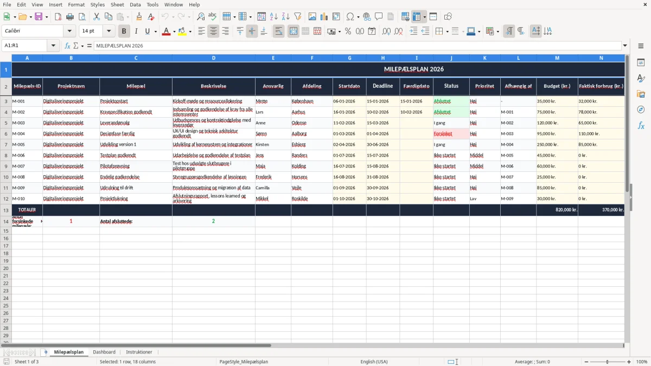Open Function Wizard next to Name Box
Image resolution: width=651 pixels, height=366 pixels.
pos(68,46)
